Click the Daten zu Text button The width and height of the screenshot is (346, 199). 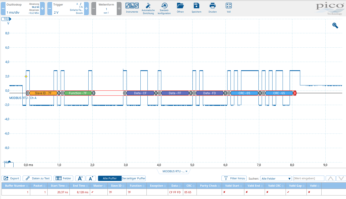tap(37, 178)
